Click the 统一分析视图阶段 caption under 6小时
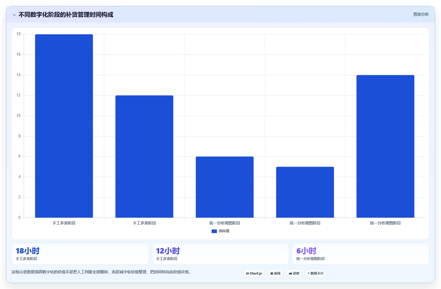 point(310,259)
